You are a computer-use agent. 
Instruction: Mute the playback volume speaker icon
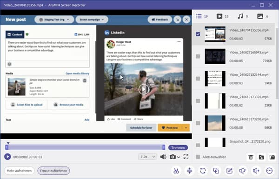click(163, 157)
